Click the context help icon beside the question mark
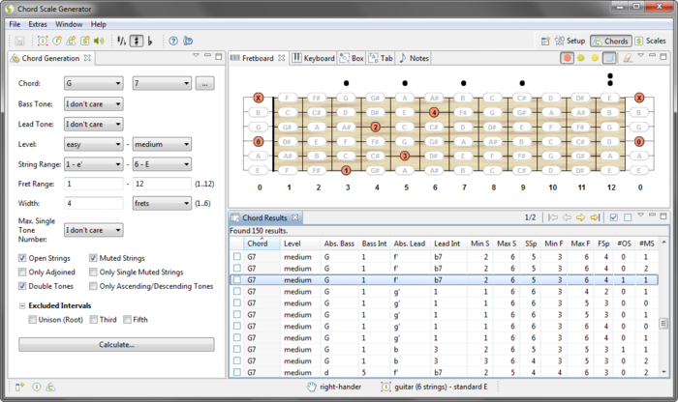678x402 pixels. point(188,41)
